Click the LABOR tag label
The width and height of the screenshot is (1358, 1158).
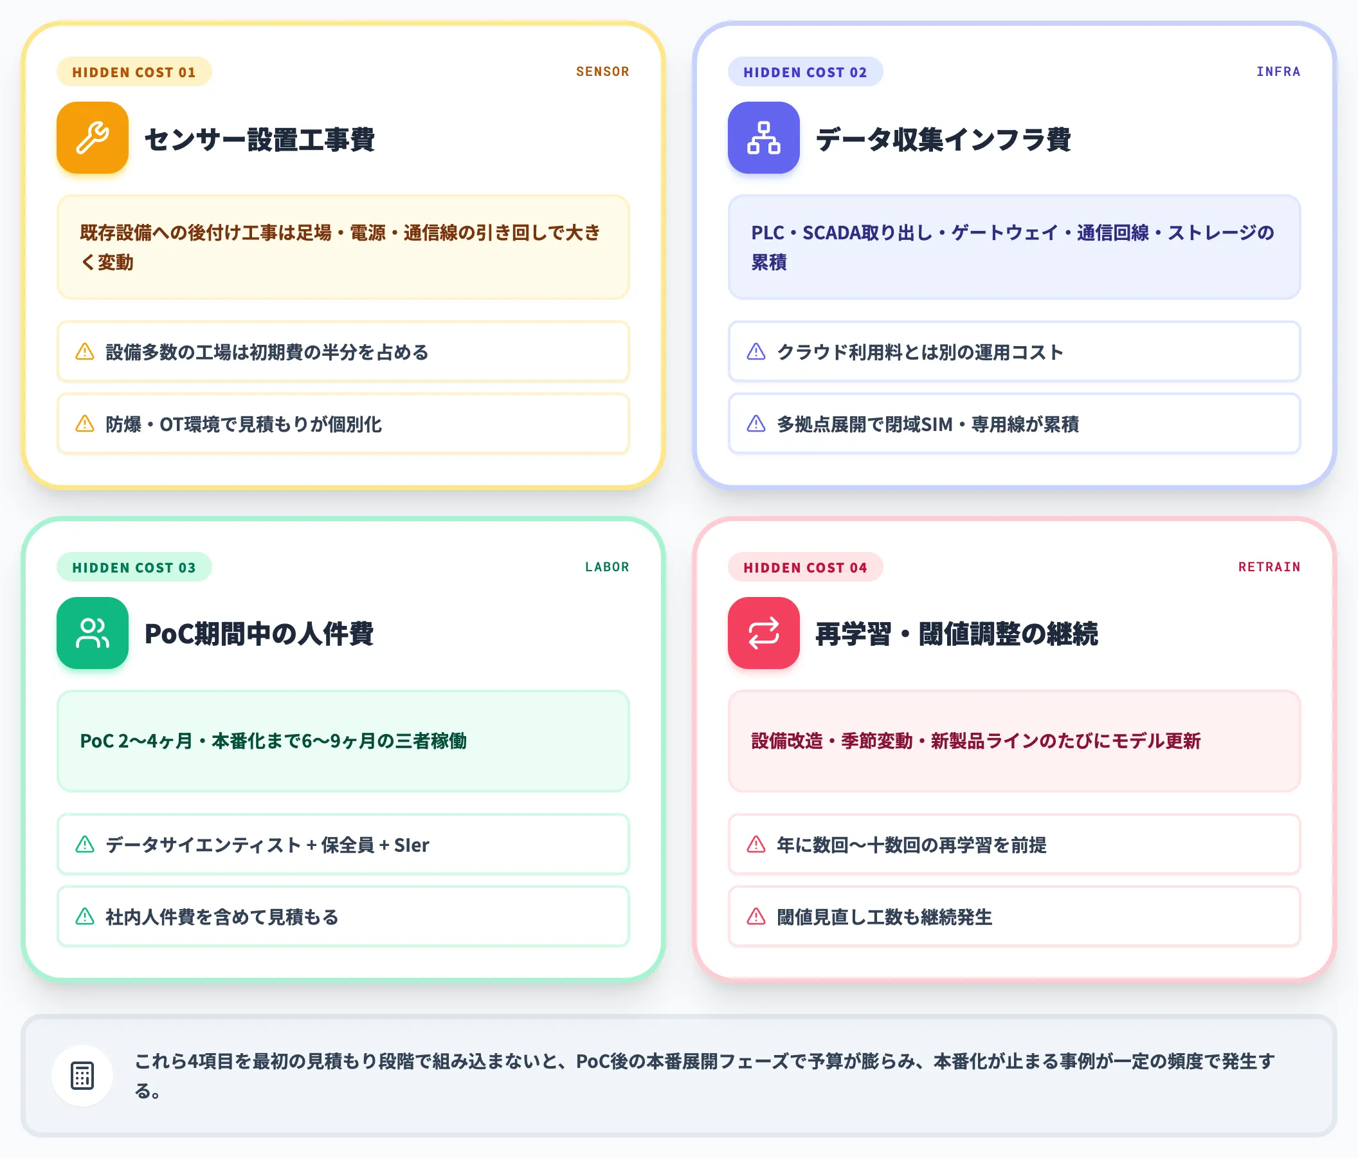pos(608,567)
